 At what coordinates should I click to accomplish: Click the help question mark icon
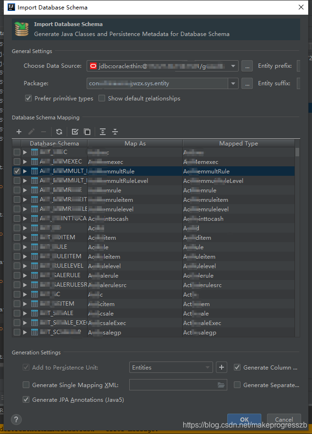(16, 419)
